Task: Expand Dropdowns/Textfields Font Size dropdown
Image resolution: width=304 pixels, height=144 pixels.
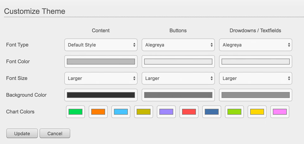Action: tap(255, 78)
